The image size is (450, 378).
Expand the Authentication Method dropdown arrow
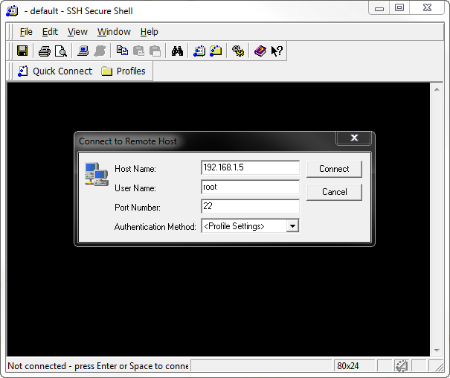tap(292, 226)
